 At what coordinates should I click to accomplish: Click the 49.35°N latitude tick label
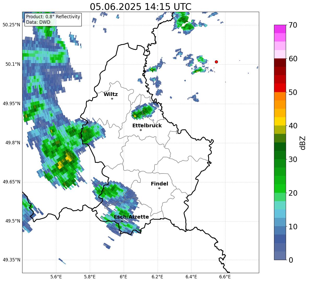pyautogui.click(x=11, y=260)
